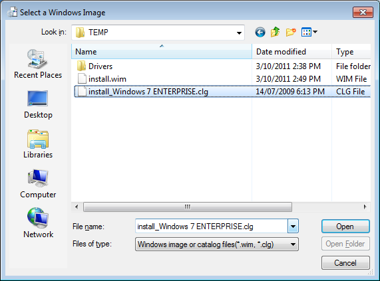Screen dimensions: 380x281
Task: Select the install.wim file icon
Action: point(82,78)
